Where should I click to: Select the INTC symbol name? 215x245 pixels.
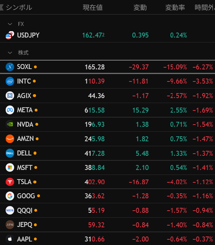point(24,81)
